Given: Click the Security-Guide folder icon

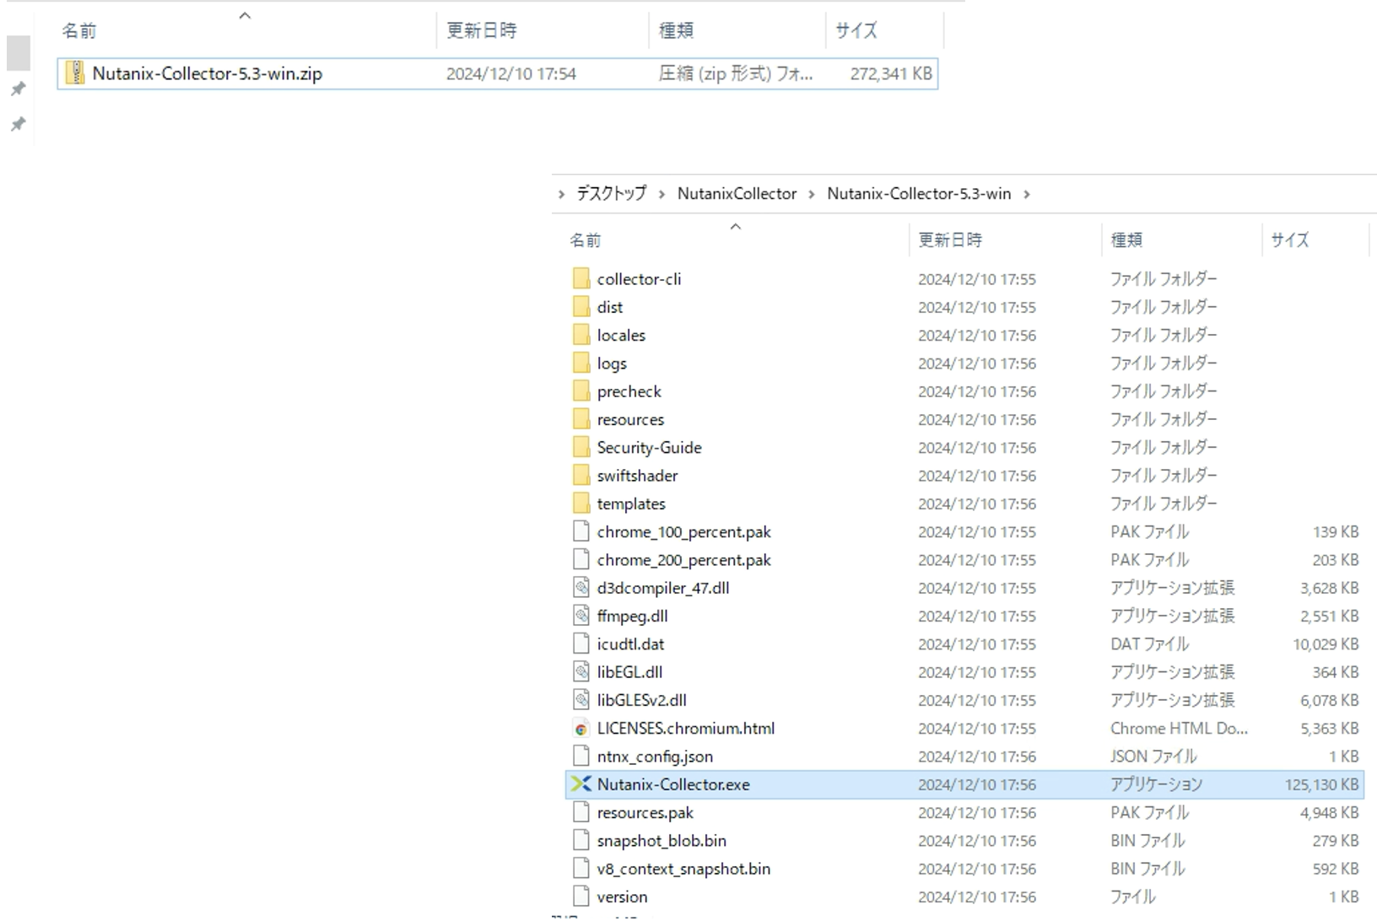Looking at the screenshot, I should pyautogui.click(x=581, y=447).
